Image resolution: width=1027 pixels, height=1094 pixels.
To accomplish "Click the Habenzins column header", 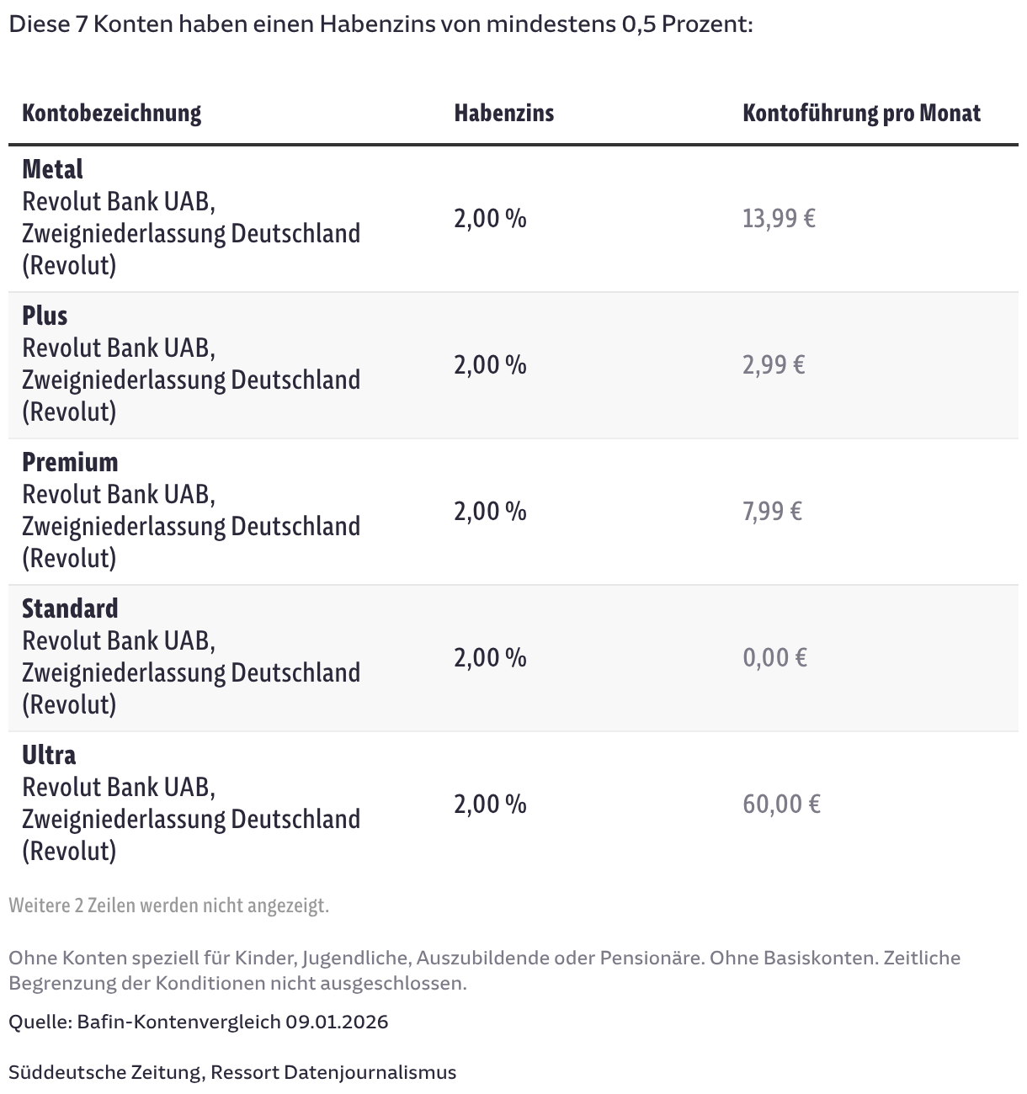I will (x=503, y=113).
